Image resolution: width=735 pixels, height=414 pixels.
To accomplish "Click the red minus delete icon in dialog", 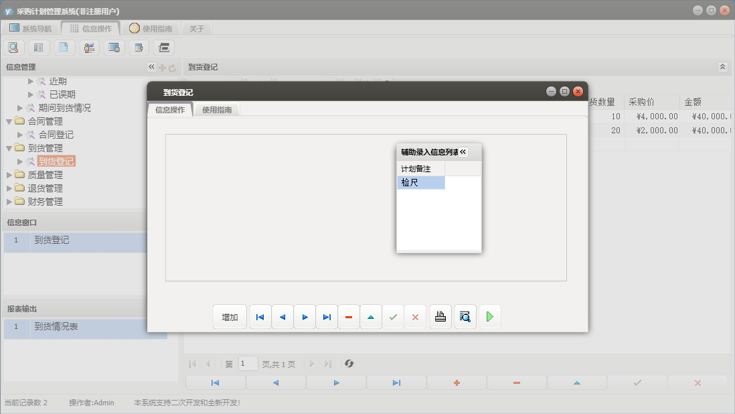I will (x=349, y=317).
